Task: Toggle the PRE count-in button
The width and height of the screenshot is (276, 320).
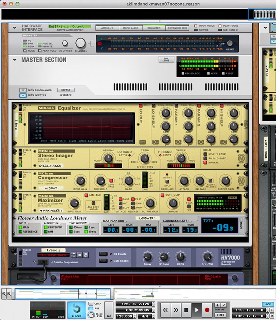Action: (x=91, y=308)
